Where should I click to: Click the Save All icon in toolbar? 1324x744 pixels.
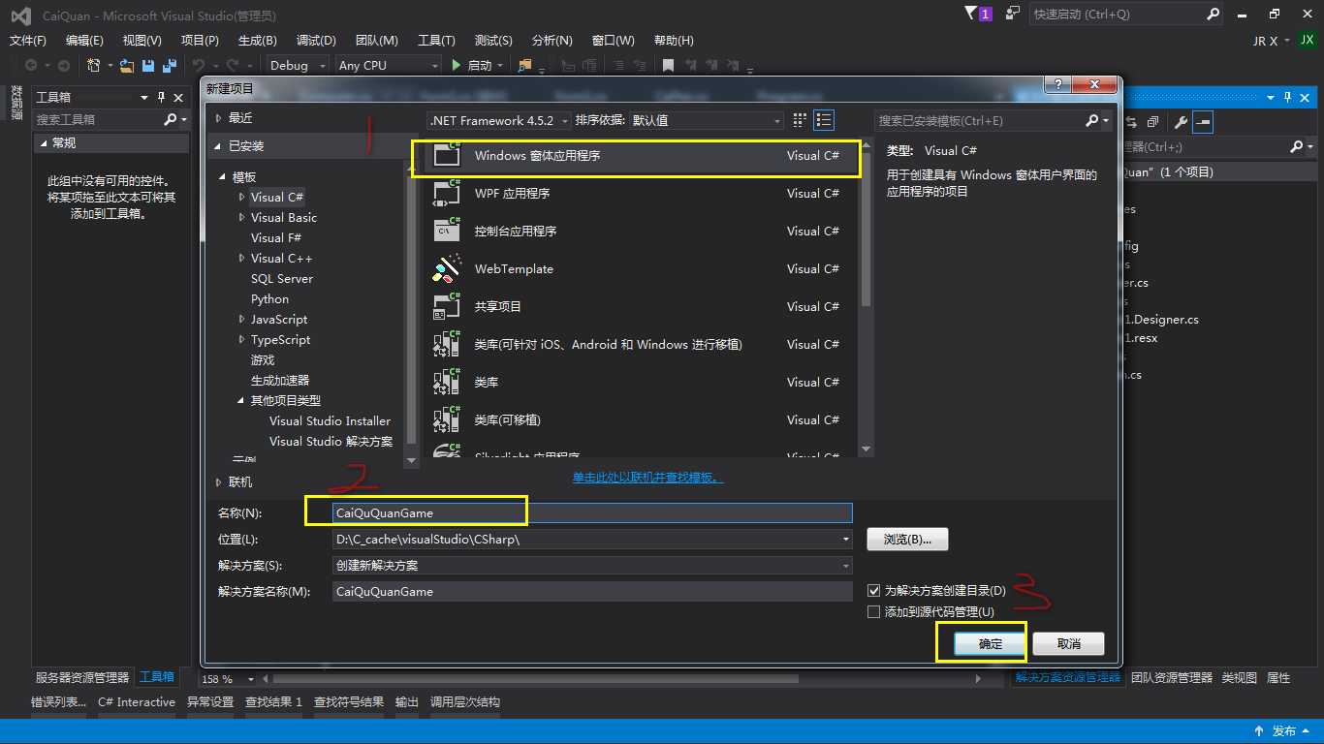click(x=169, y=65)
